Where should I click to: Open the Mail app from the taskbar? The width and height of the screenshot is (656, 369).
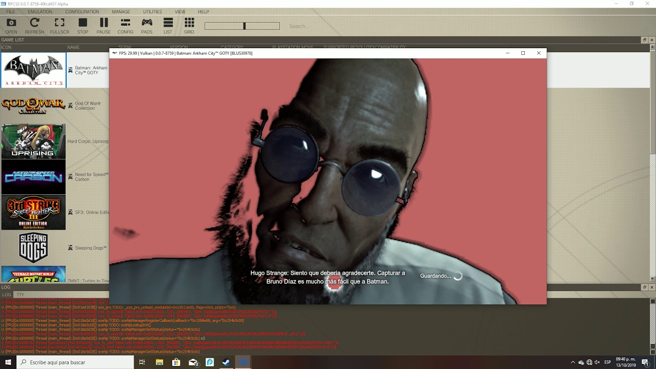[x=193, y=362]
